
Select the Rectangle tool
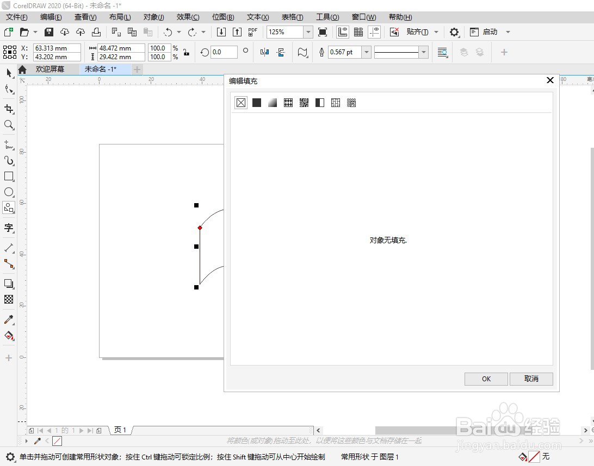pos(9,177)
